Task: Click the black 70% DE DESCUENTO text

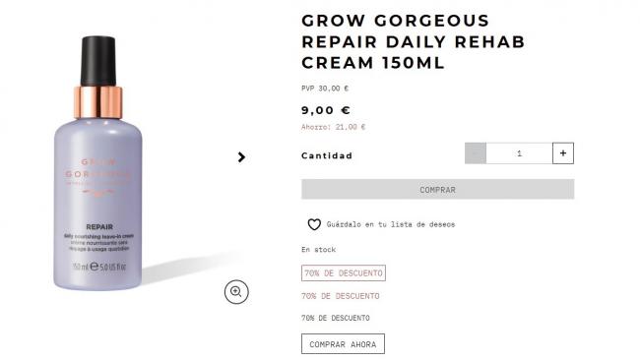Action: [x=336, y=318]
